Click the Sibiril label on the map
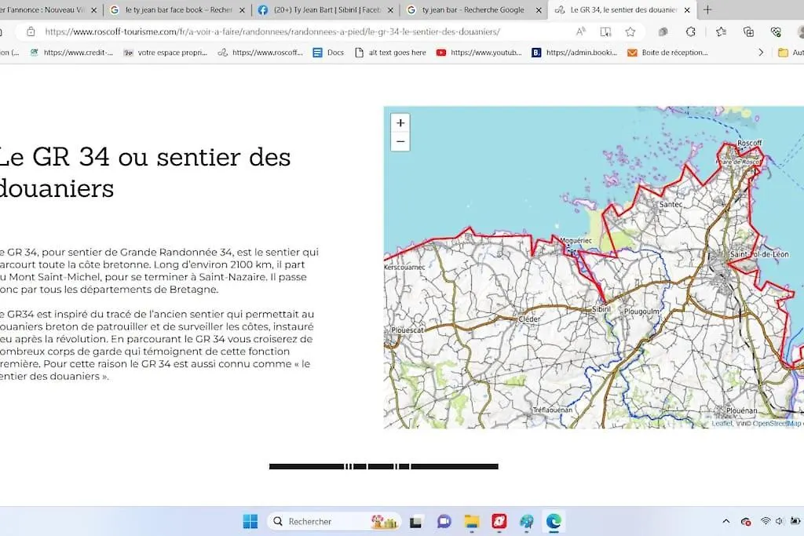 [601, 309]
